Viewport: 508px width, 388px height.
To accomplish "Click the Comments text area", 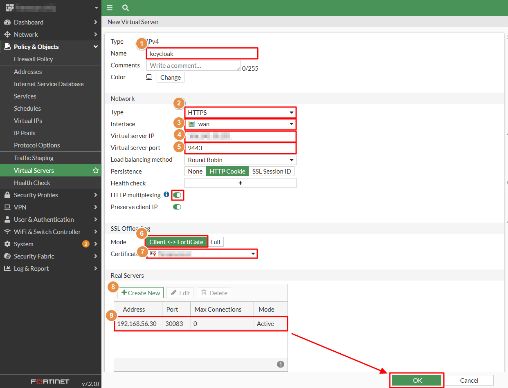I will (x=193, y=65).
